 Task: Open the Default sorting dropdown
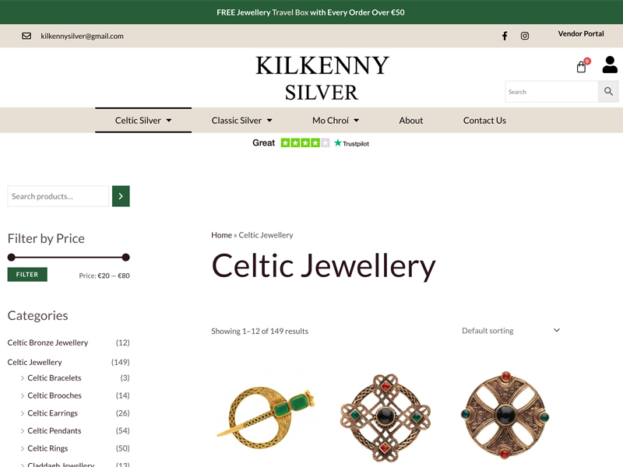511,330
